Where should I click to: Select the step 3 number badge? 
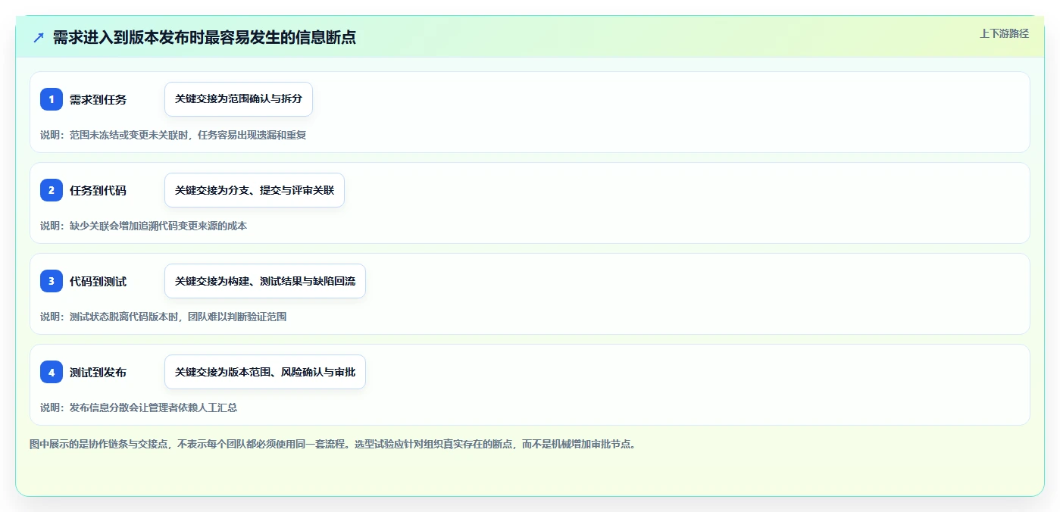click(x=52, y=281)
